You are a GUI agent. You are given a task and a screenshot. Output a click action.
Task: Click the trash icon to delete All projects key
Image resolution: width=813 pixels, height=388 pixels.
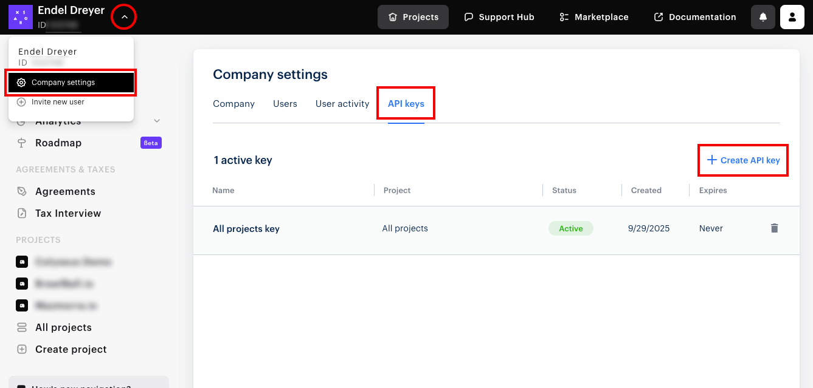coord(774,228)
